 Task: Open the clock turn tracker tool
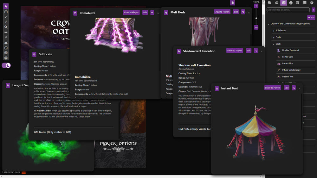pos(6,48)
